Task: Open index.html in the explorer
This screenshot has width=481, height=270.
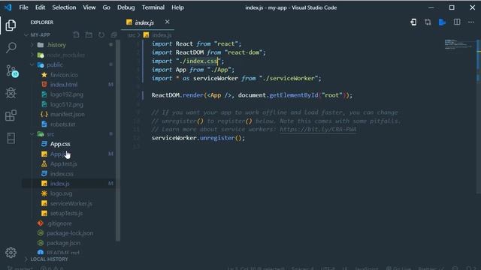Action: coord(64,85)
